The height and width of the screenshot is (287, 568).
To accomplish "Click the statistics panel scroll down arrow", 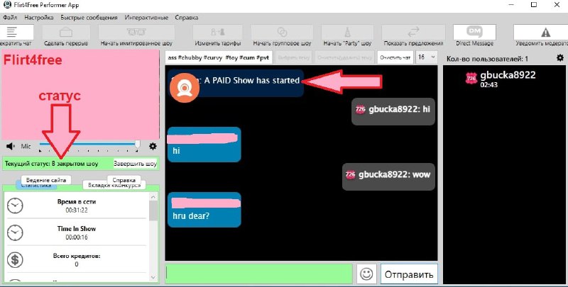I will [153, 277].
